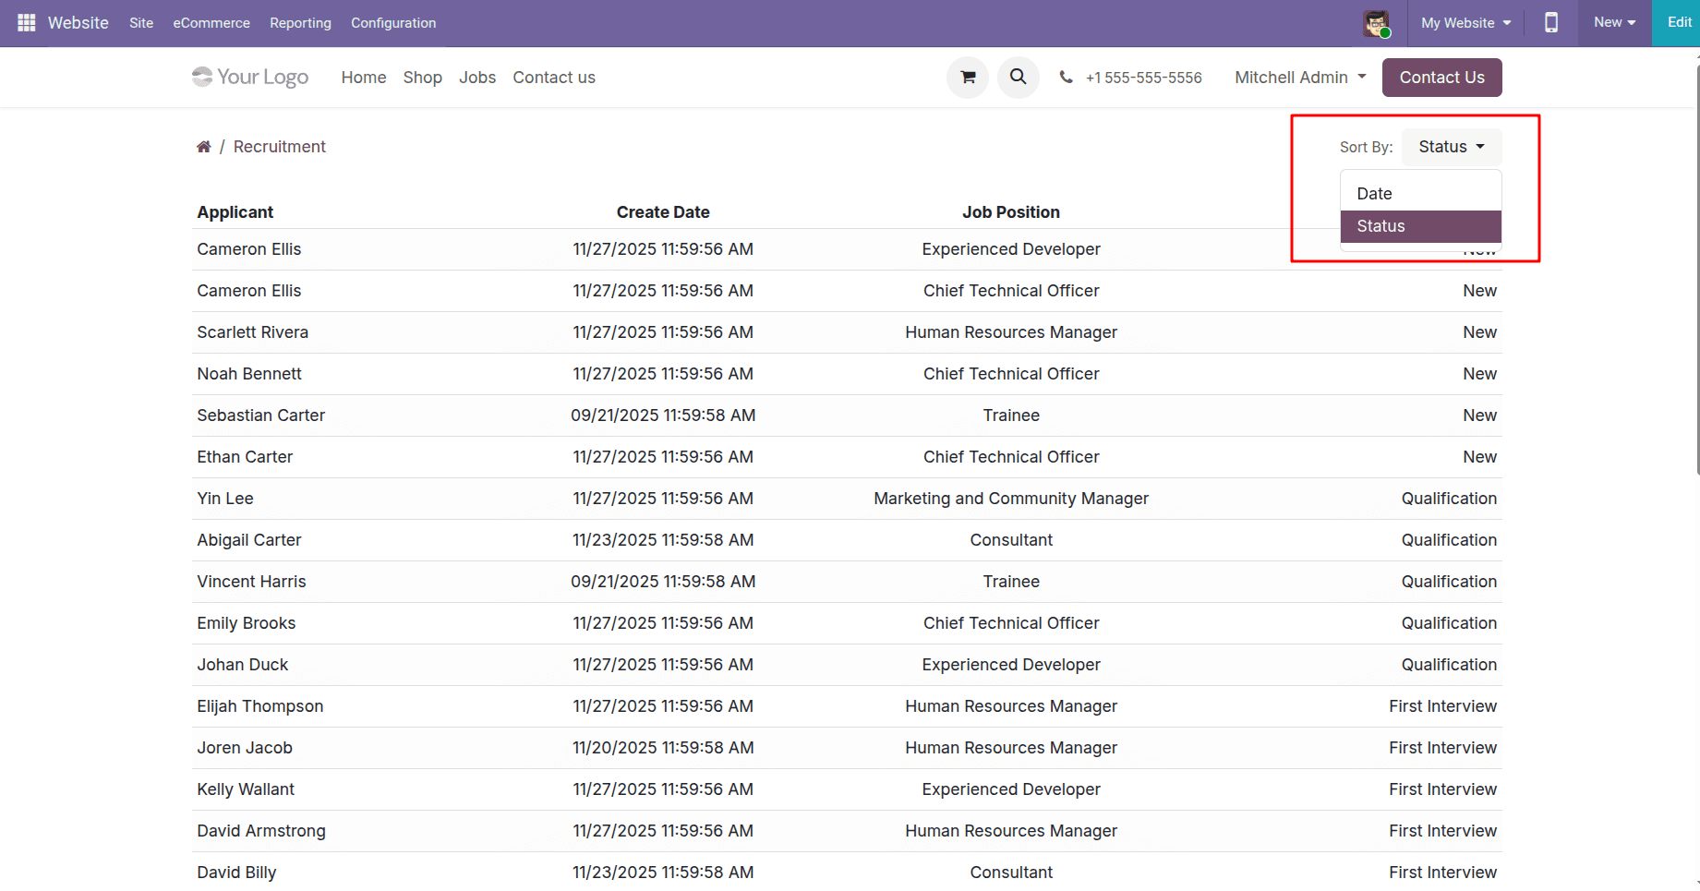Click Mitchell Admin's avatar in the top bar
The image size is (1700, 891).
(x=1377, y=23)
